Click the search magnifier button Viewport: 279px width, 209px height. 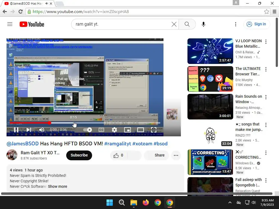point(187,24)
